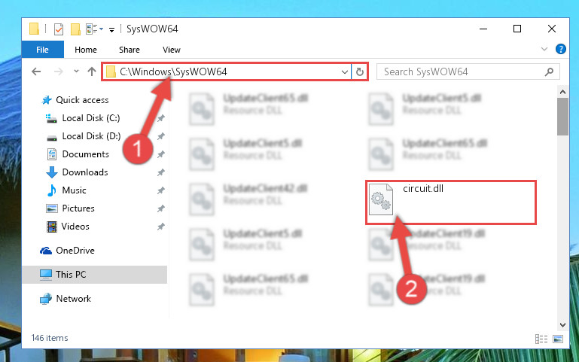This screenshot has width=579, height=362.
Task: Click the pin icon next to Local Disk (C:)
Action: click(160, 118)
